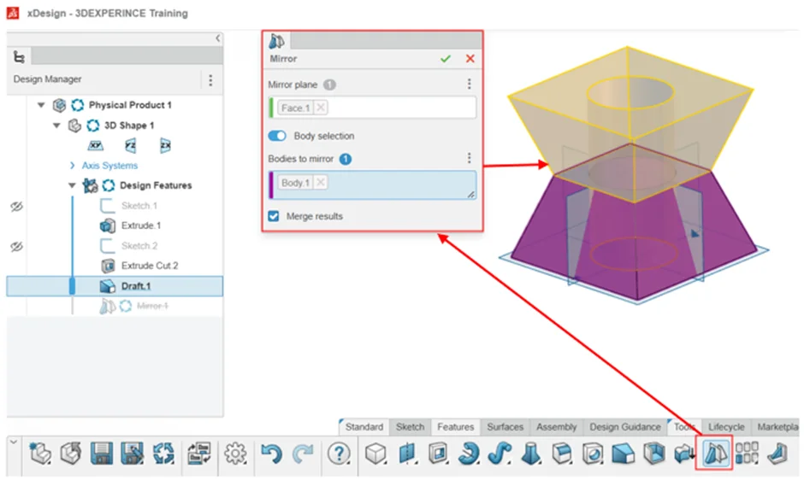804x480 pixels.
Task: Open the Settings gear icon
Action: pos(235,454)
